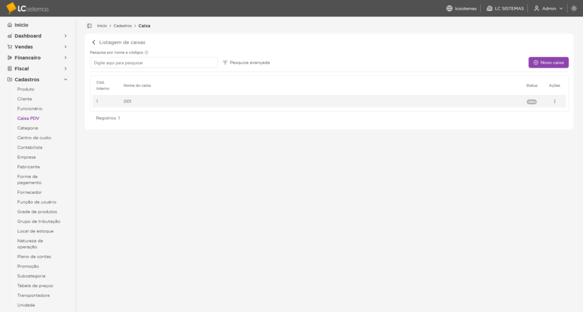583x312 pixels.
Task: Toggle the light/dark theme sun icon
Action: point(574,9)
